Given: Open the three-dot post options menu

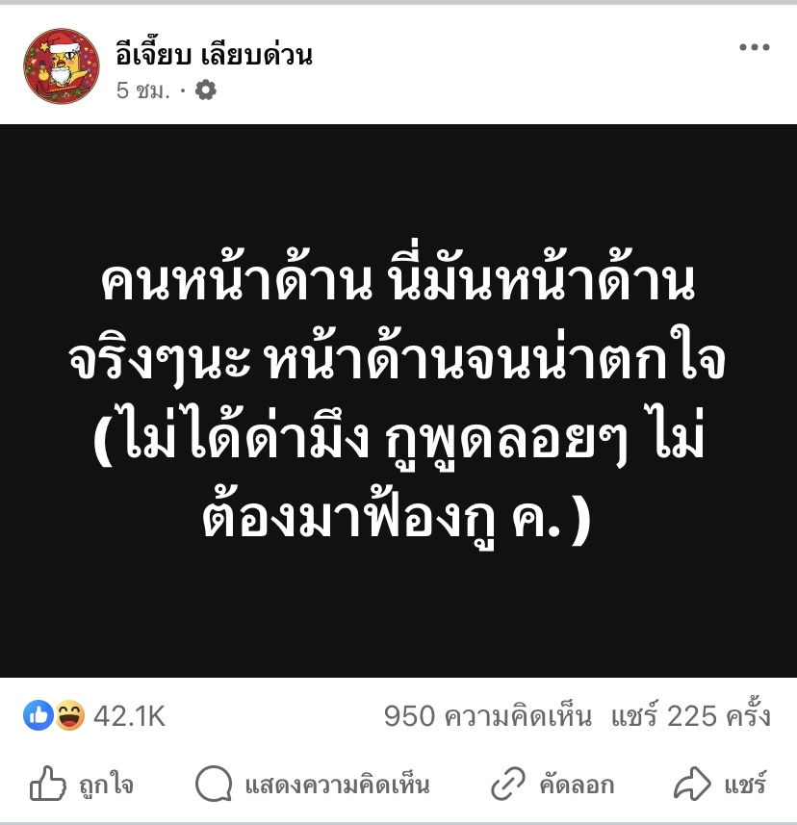Looking at the screenshot, I should [x=754, y=47].
